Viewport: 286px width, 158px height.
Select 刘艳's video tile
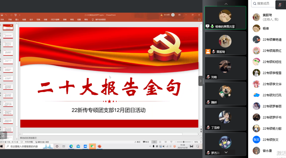coord(225,68)
